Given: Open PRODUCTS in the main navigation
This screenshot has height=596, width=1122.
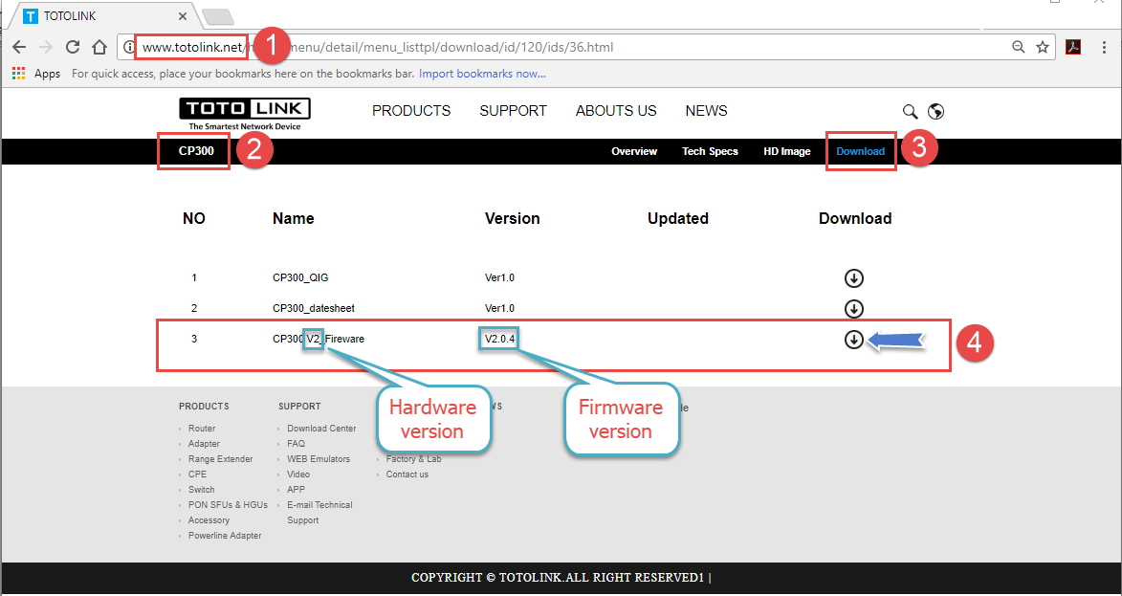Looking at the screenshot, I should pyautogui.click(x=411, y=111).
